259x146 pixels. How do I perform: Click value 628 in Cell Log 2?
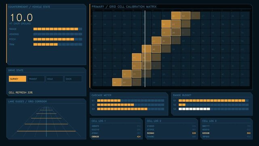(194, 133)
